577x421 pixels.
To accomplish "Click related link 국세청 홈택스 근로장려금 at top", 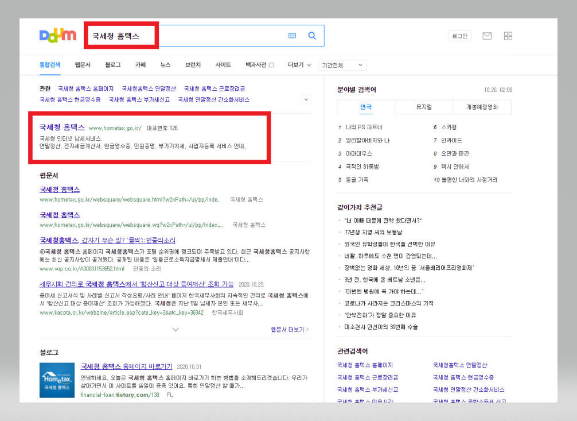I will point(215,88).
